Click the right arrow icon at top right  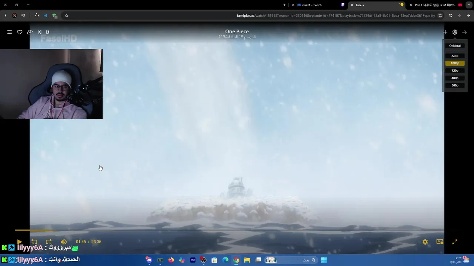pos(464,32)
